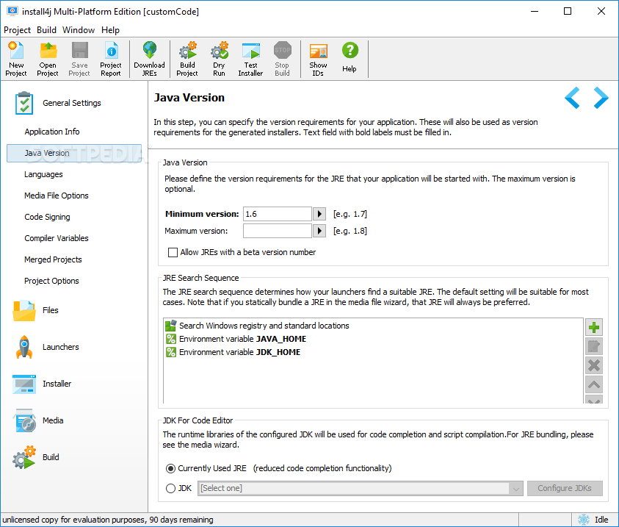Screen dimensions: 619x527
Task: Enable Allow JREs with beta version number
Action: (173, 252)
